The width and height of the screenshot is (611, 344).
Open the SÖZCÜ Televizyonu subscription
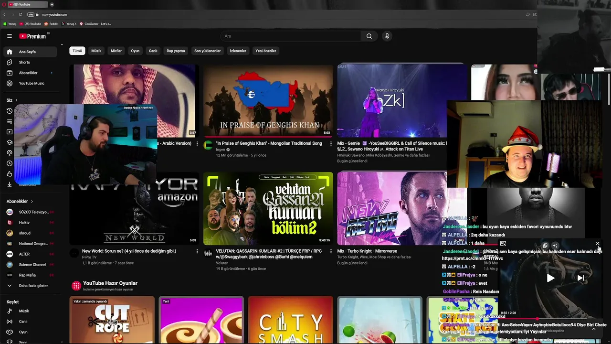[31, 212]
